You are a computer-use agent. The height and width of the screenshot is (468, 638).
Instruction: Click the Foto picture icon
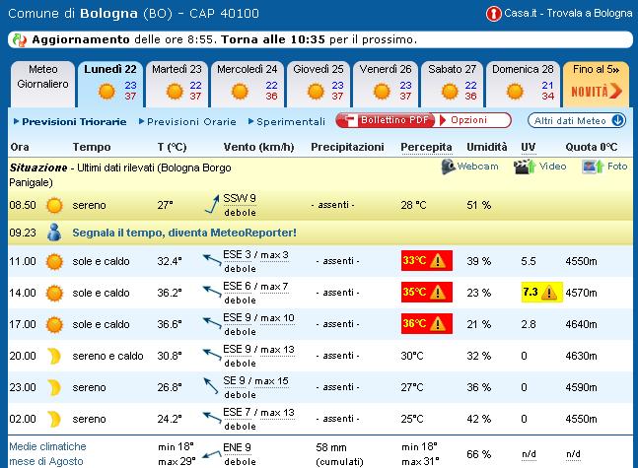591,167
